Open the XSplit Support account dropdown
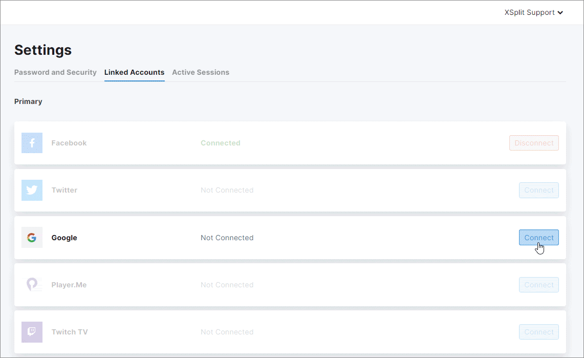Image resolution: width=584 pixels, height=358 pixels. (533, 12)
